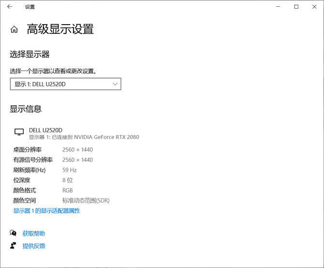The width and height of the screenshot is (324, 268).
Task: Click the 高级显示设置 page heading
Action: (x=60, y=29)
